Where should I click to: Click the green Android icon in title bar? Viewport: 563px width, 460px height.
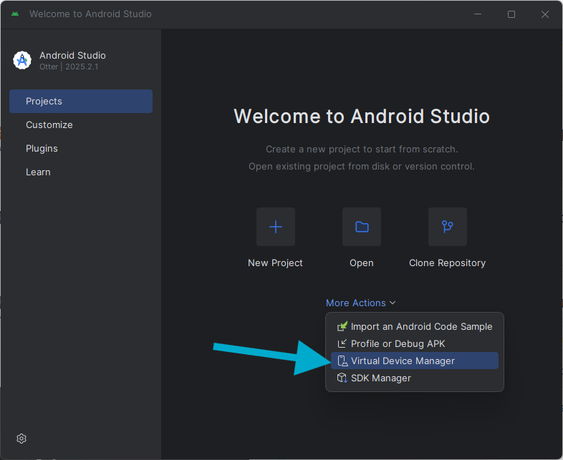pyautogui.click(x=15, y=14)
